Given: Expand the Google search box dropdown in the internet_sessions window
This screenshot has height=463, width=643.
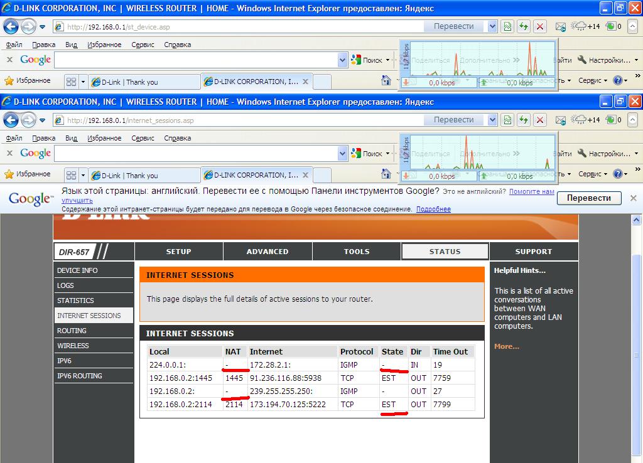Looking at the screenshot, I should (342, 153).
